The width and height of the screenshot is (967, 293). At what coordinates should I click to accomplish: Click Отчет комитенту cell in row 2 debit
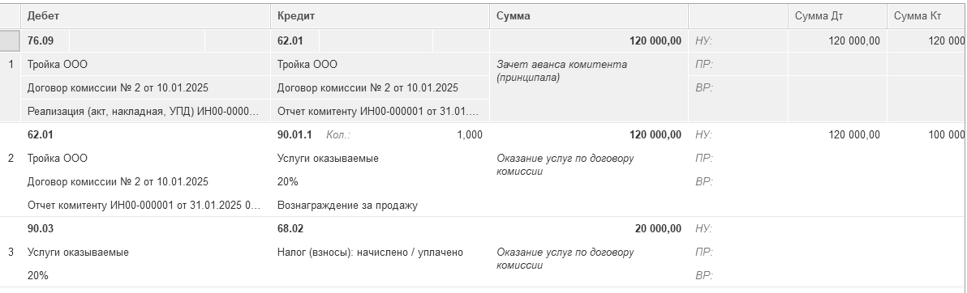click(145, 205)
